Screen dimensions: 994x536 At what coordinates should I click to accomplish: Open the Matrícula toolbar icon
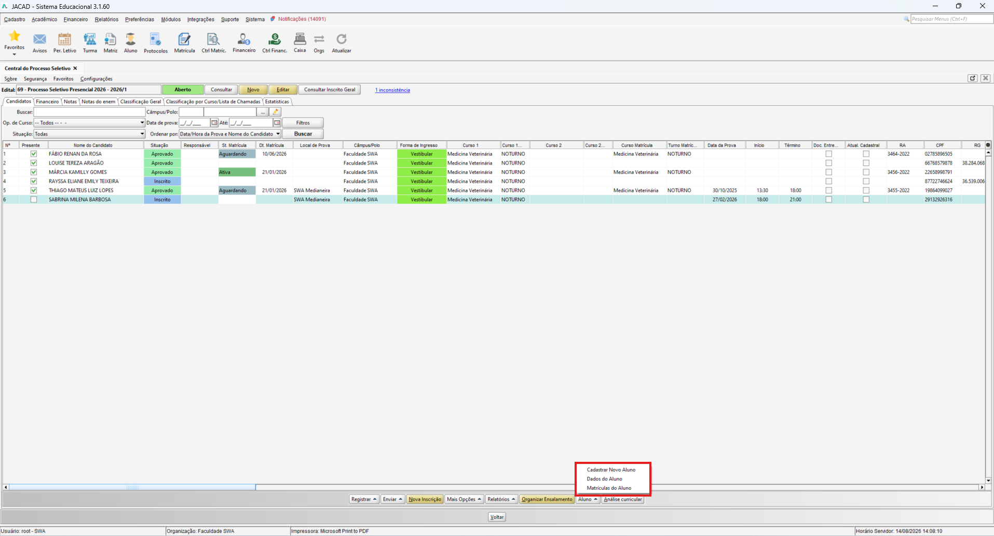(x=184, y=39)
